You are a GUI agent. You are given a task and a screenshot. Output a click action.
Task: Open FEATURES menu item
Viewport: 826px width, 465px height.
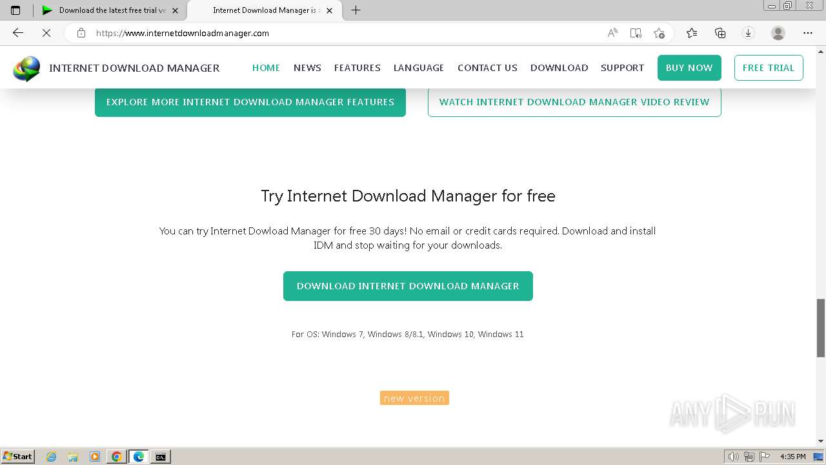pyautogui.click(x=358, y=68)
